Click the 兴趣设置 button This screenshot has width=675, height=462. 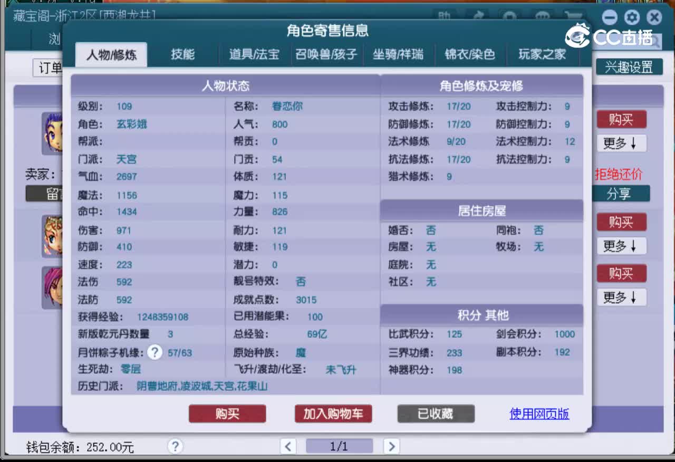[x=630, y=67]
